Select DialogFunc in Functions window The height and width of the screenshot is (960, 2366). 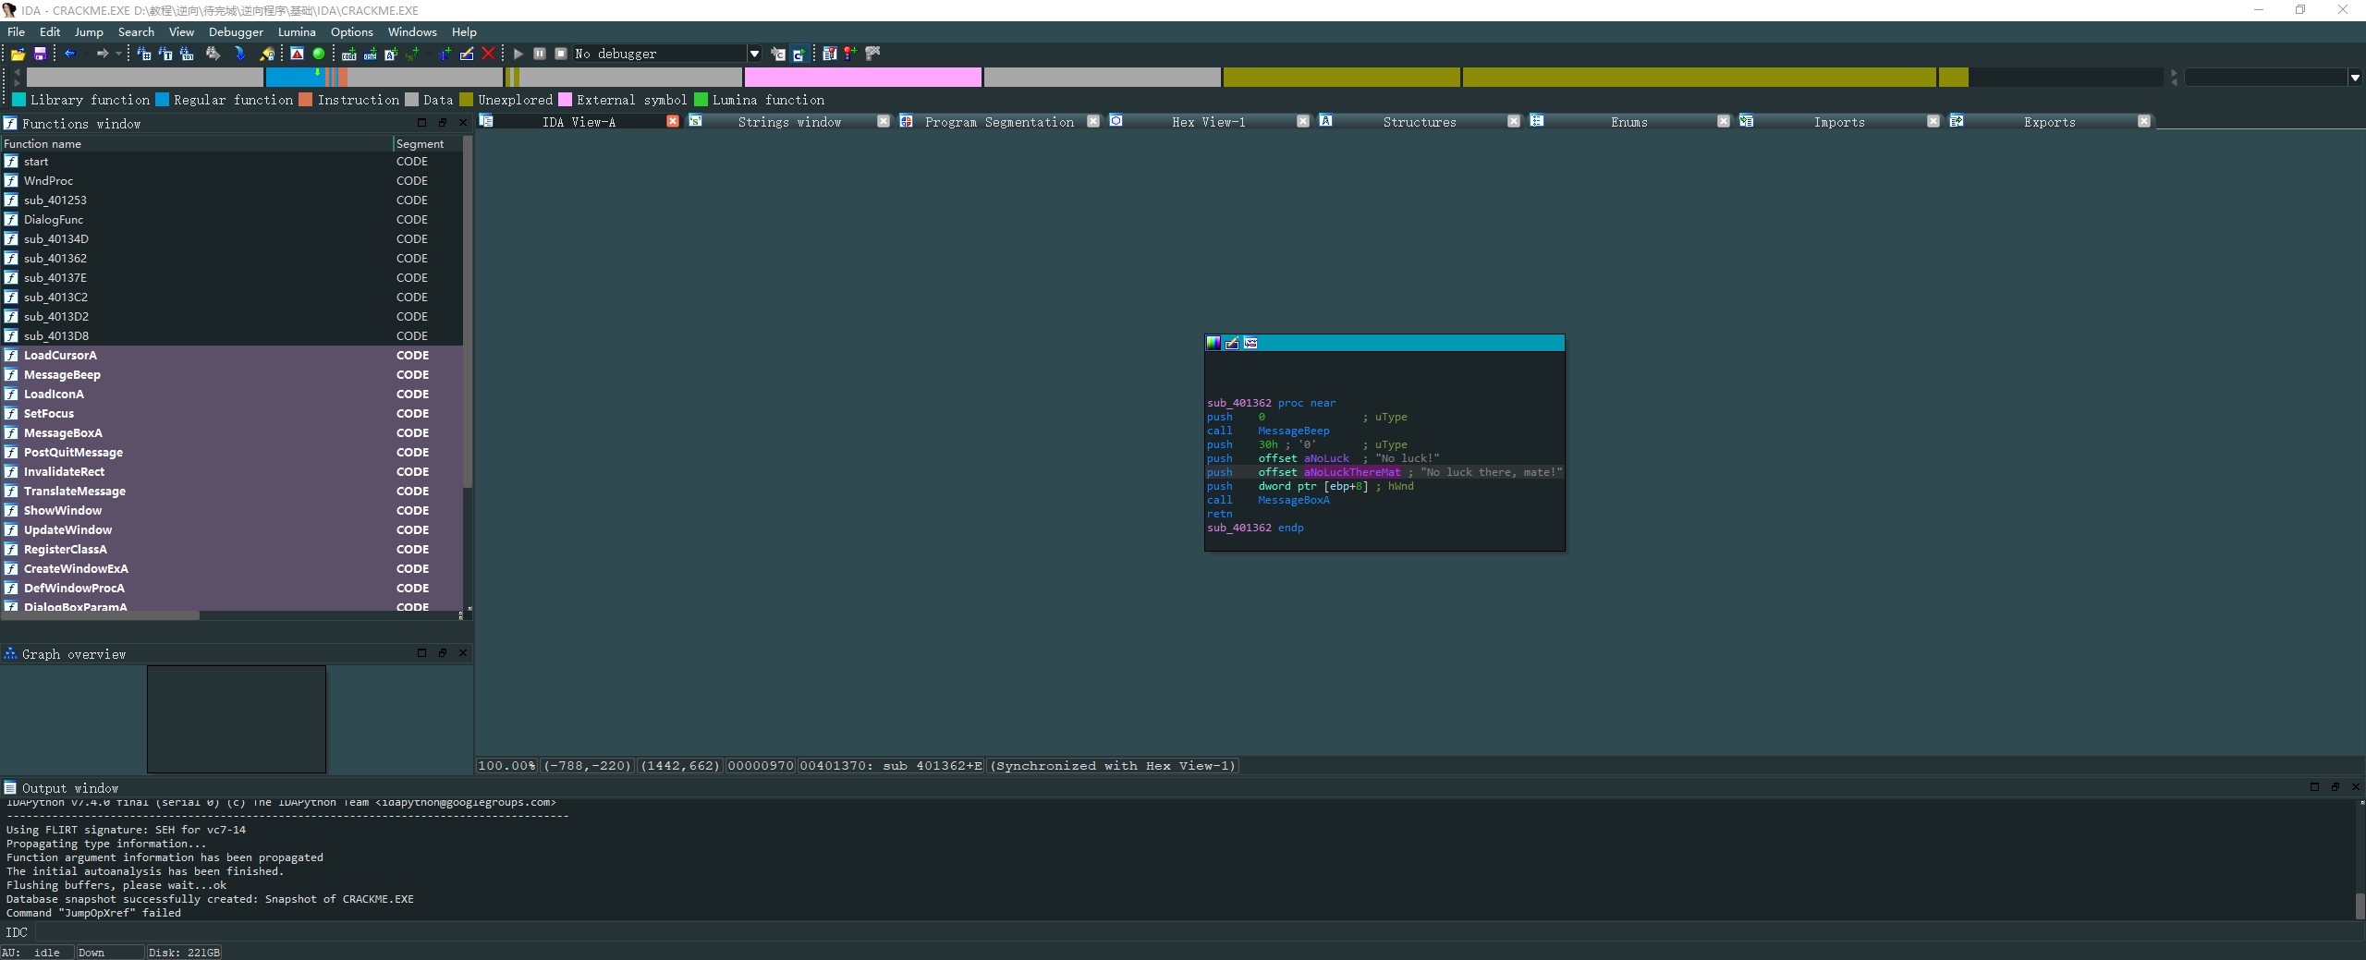pyautogui.click(x=54, y=220)
